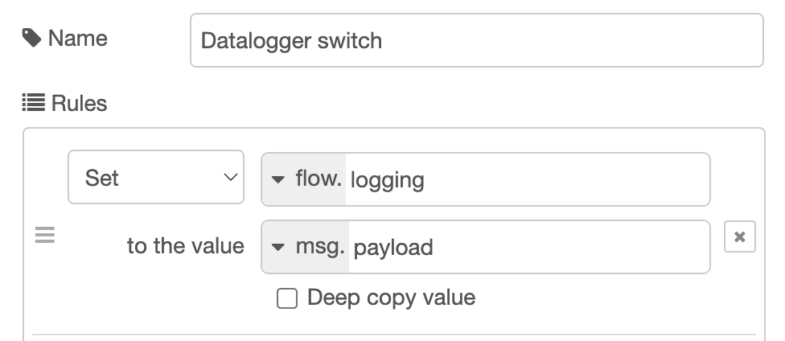Click the caret arrow before flow.
The width and height of the screenshot is (785, 341).
pos(279,179)
